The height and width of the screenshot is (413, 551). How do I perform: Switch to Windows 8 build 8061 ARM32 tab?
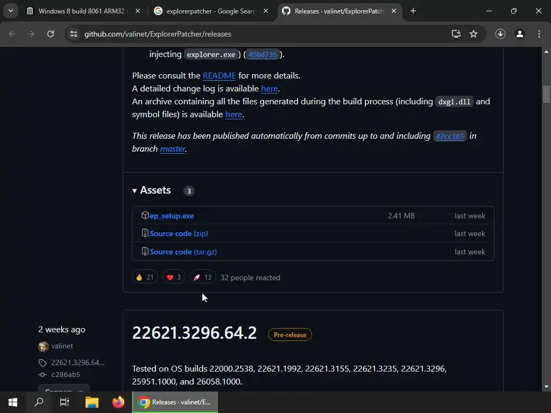[x=82, y=11]
